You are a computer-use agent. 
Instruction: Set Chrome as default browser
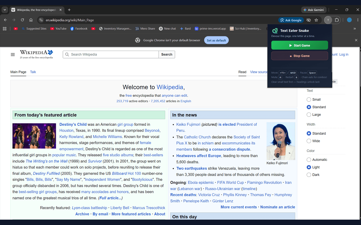[216, 40]
